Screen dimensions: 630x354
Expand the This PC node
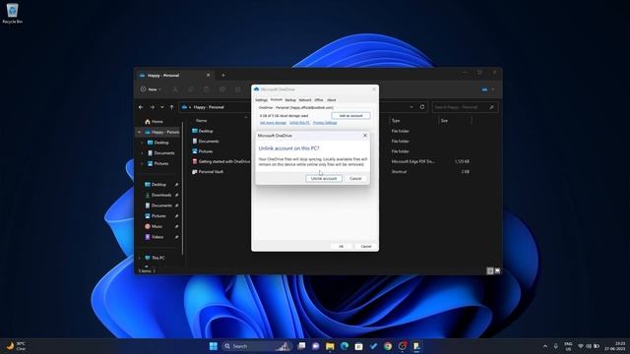point(140,258)
